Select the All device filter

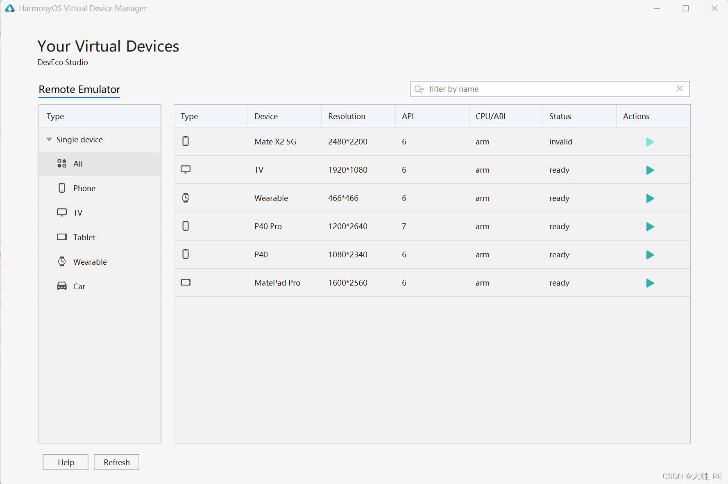[100, 164]
